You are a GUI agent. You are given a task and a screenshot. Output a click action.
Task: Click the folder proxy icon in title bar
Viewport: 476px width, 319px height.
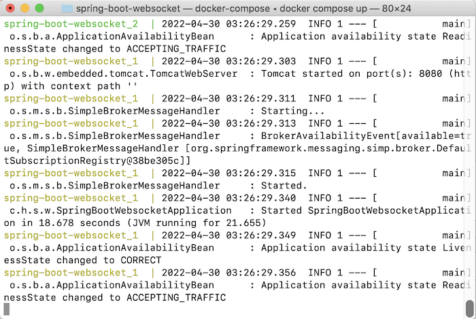(x=67, y=8)
